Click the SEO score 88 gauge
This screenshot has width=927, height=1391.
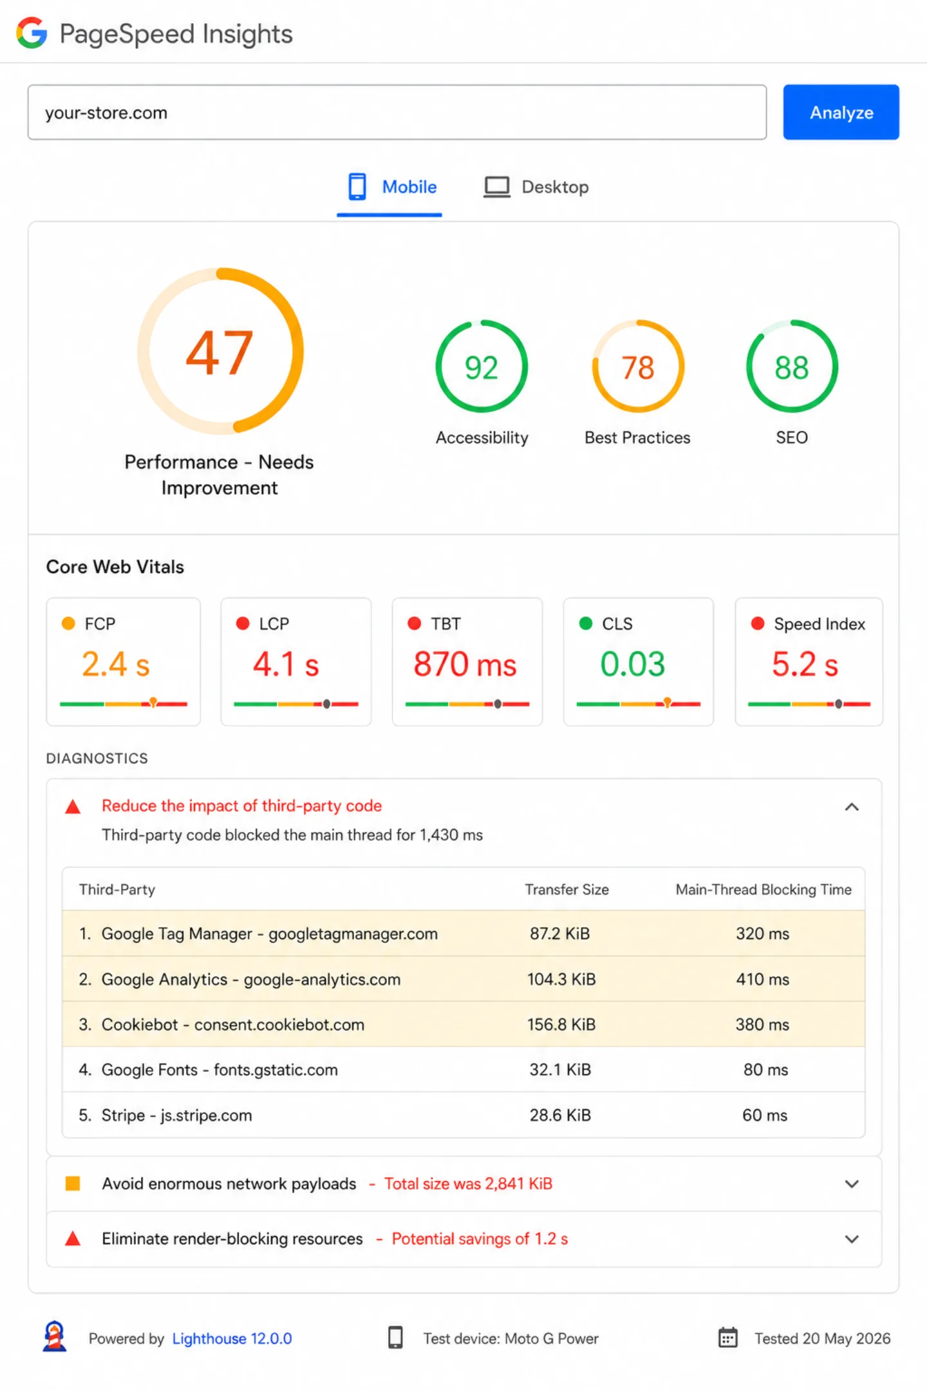(792, 366)
